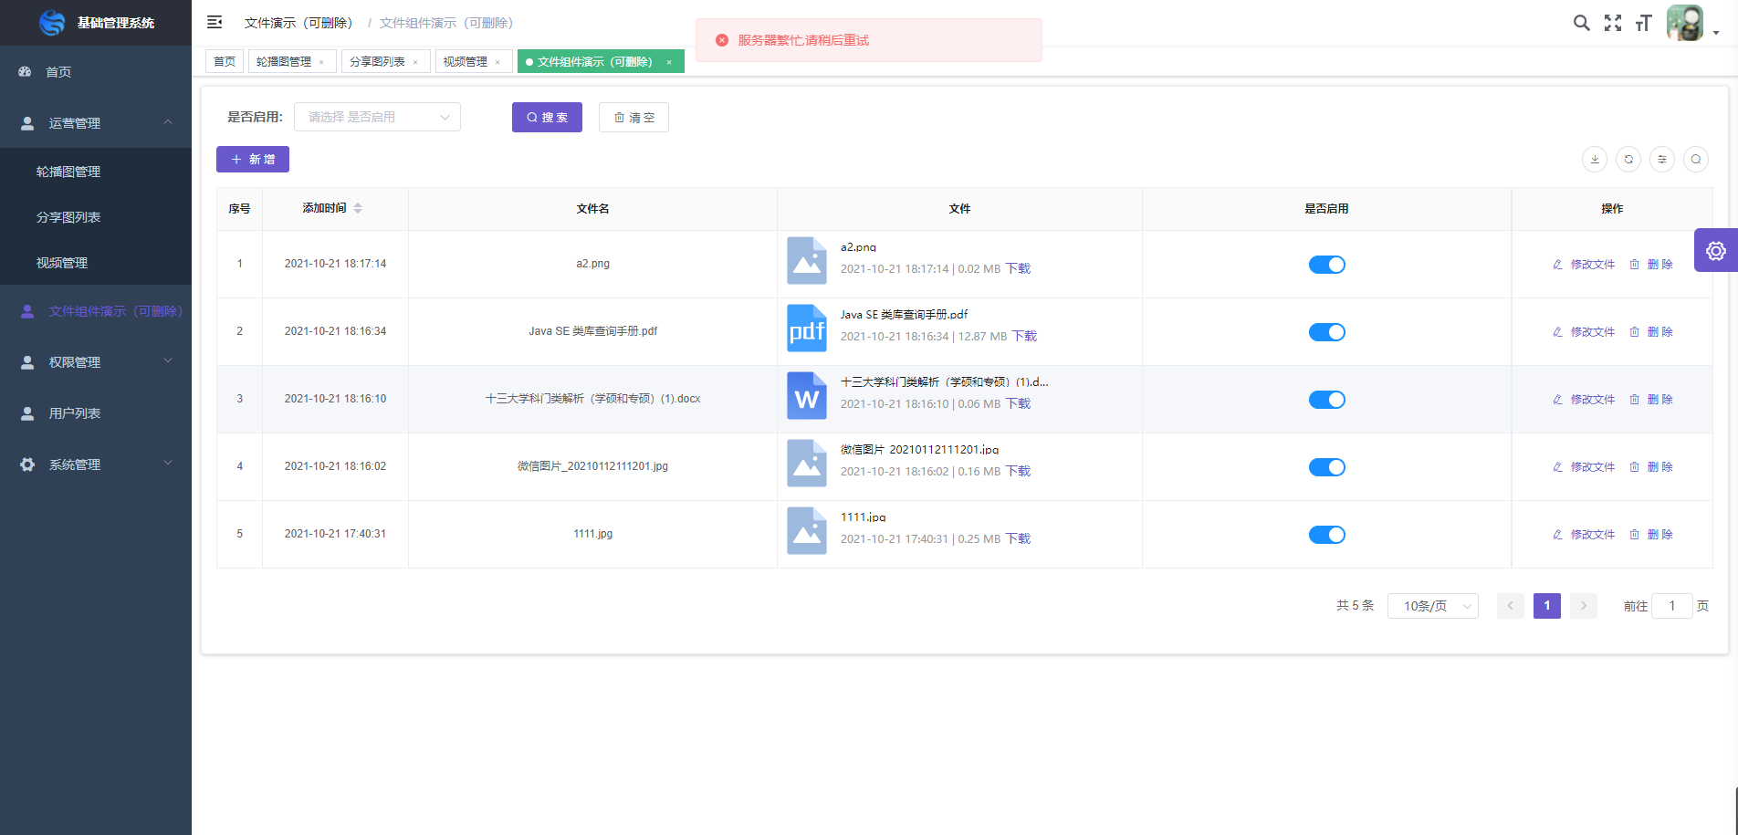This screenshot has width=1738, height=835.
Task: Toggle enable switch for Java SE pdf row
Action: 1326,332
